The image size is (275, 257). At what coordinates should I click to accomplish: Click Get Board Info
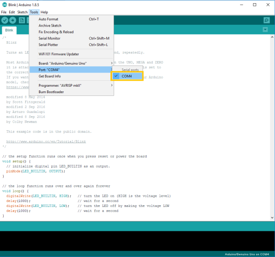(49, 76)
